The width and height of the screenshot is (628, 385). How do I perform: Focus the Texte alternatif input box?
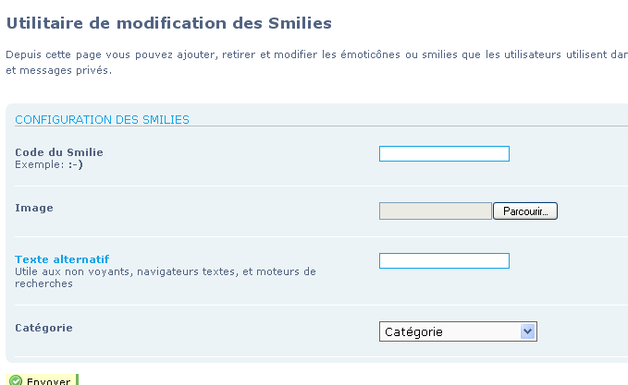(x=444, y=261)
